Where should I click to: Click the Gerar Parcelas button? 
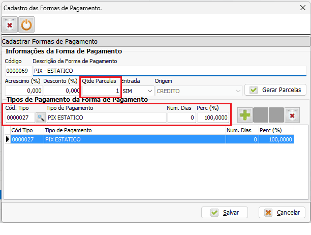pos(275,90)
